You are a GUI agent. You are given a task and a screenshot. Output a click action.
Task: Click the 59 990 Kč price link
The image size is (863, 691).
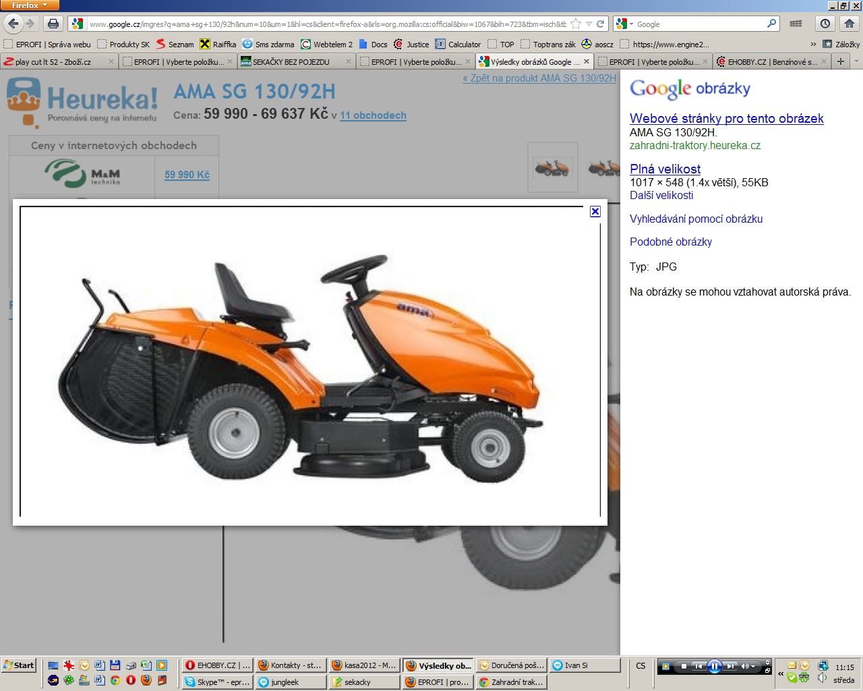(x=187, y=174)
